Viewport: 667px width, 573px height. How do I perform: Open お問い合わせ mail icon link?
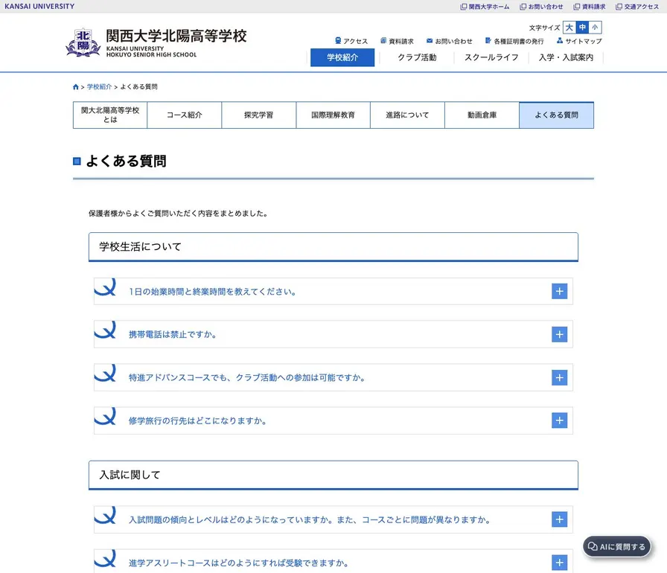pyautogui.click(x=449, y=41)
